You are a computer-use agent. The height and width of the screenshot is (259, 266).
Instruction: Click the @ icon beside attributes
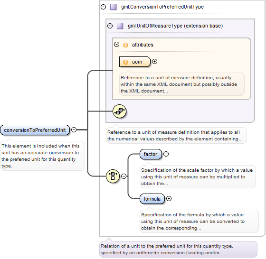point(125,45)
